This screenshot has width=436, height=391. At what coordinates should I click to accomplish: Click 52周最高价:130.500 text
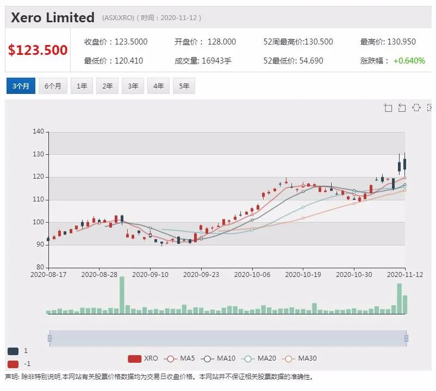click(x=298, y=42)
